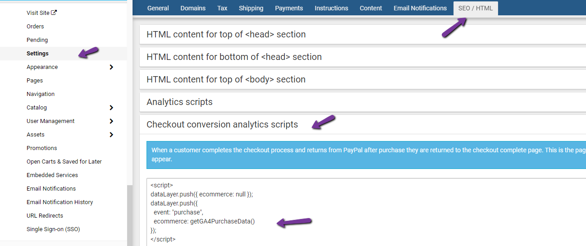This screenshot has width=586, height=246.
Task: Open the Shipping tab
Action: click(x=251, y=8)
